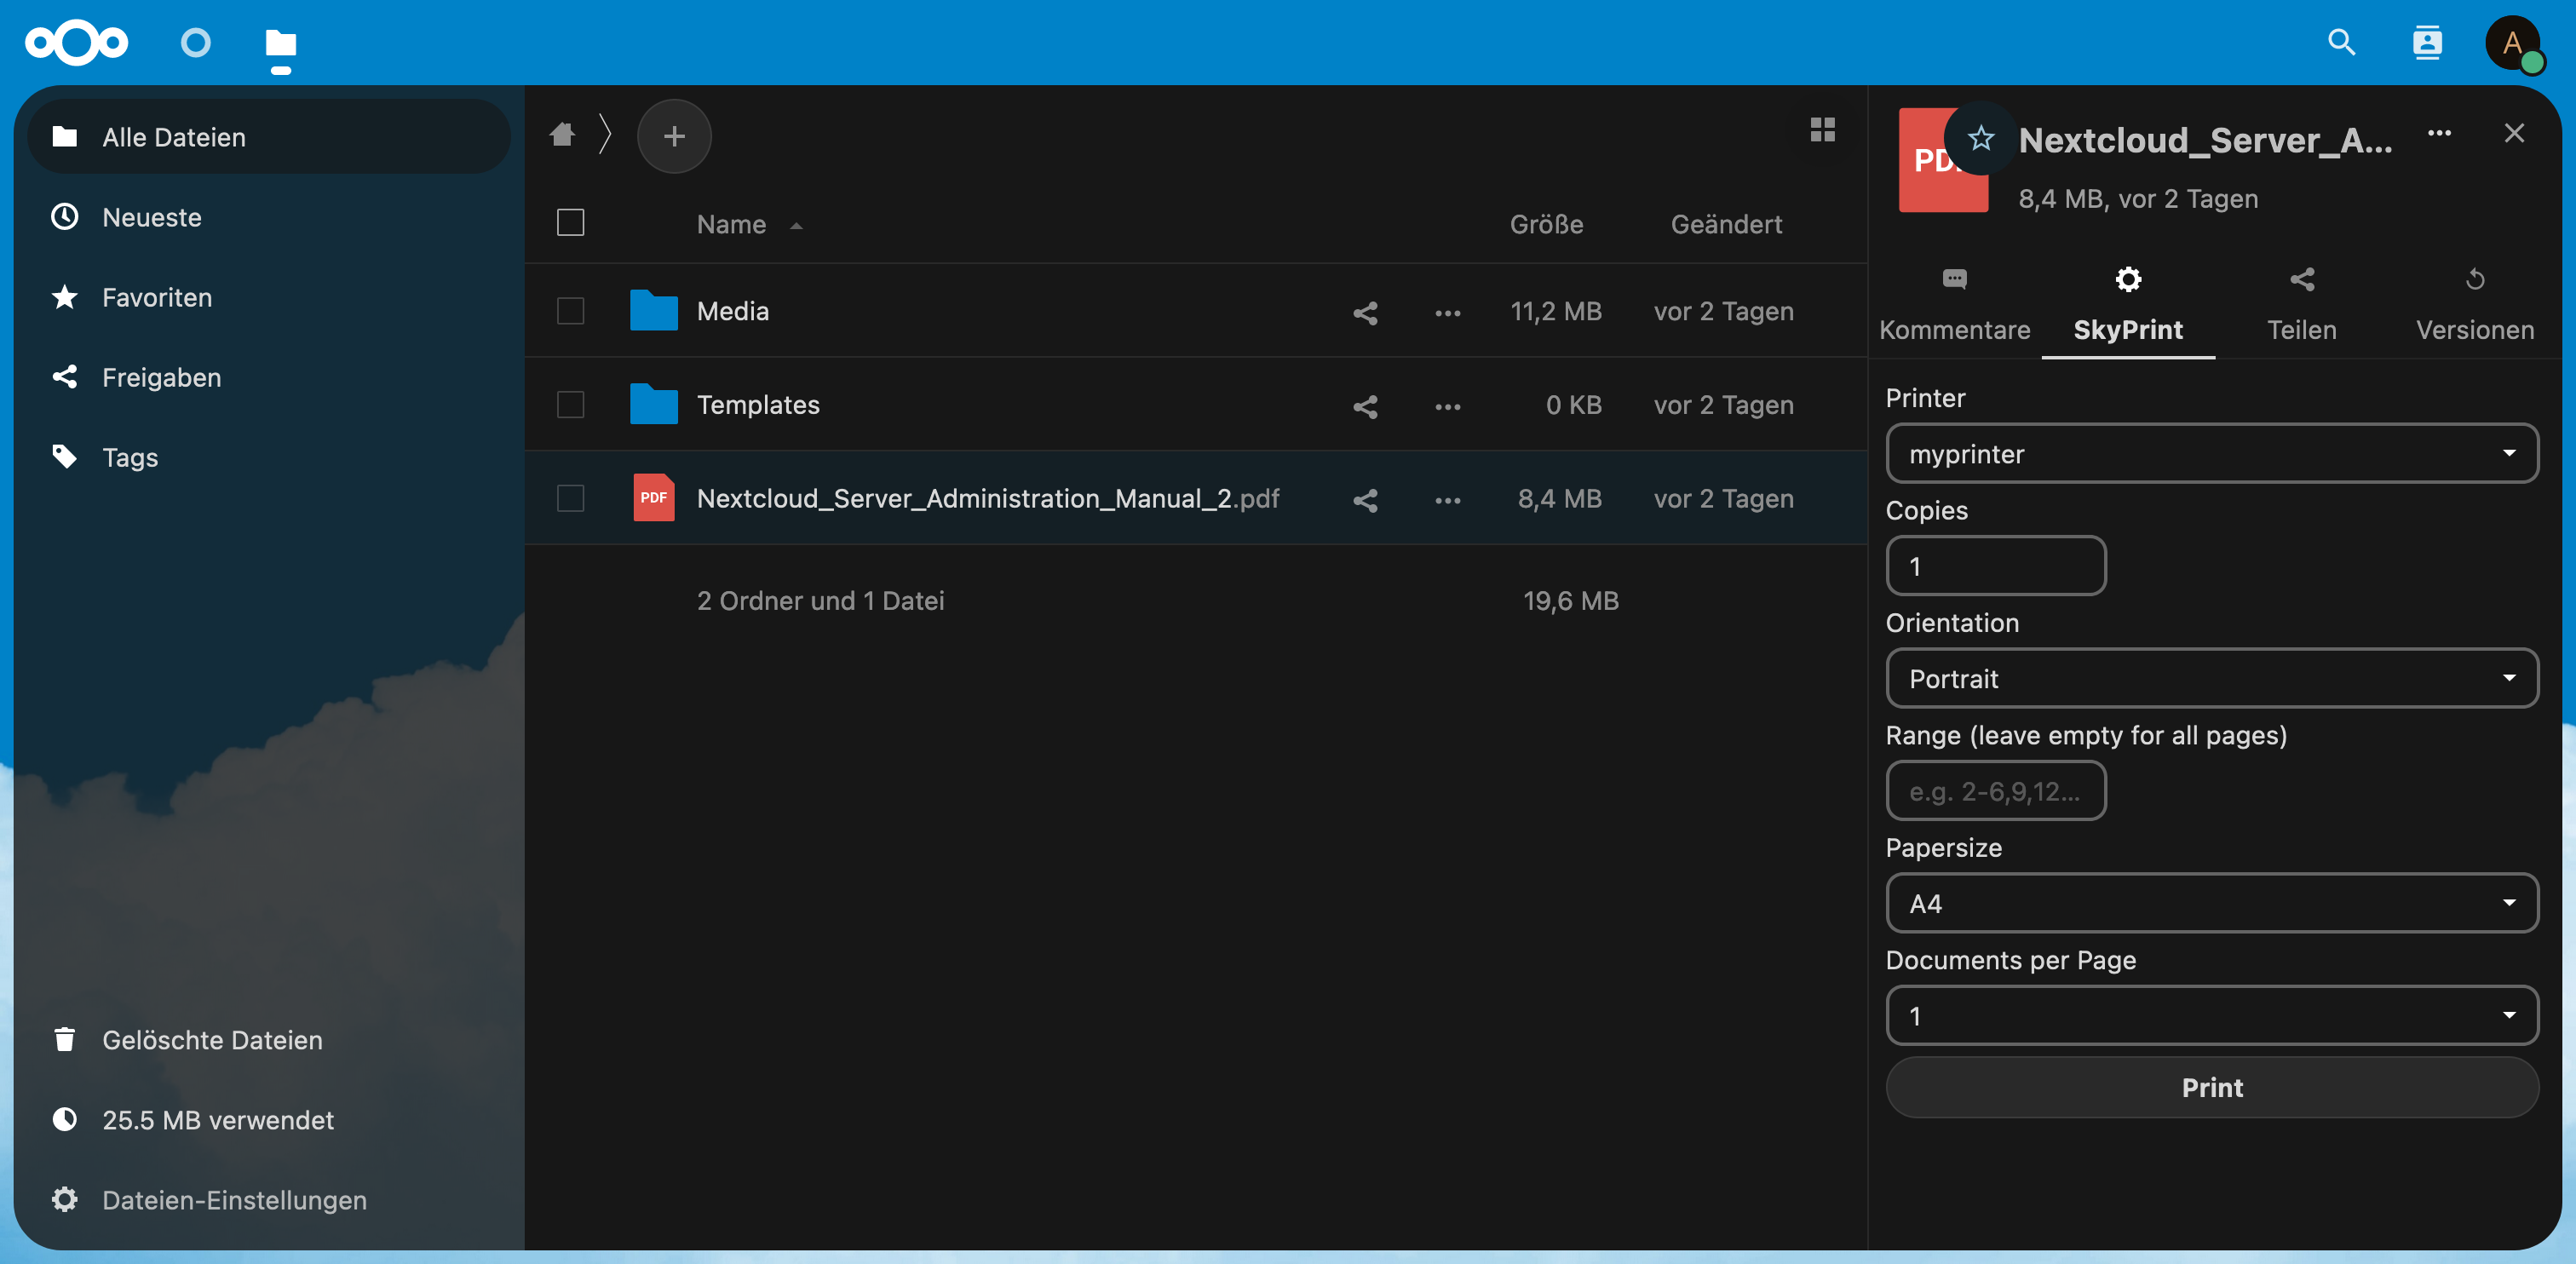The width and height of the screenshot is (2576, 1264).
Task: Open the search magnifier in top bar
Action: click(2341, 42)
